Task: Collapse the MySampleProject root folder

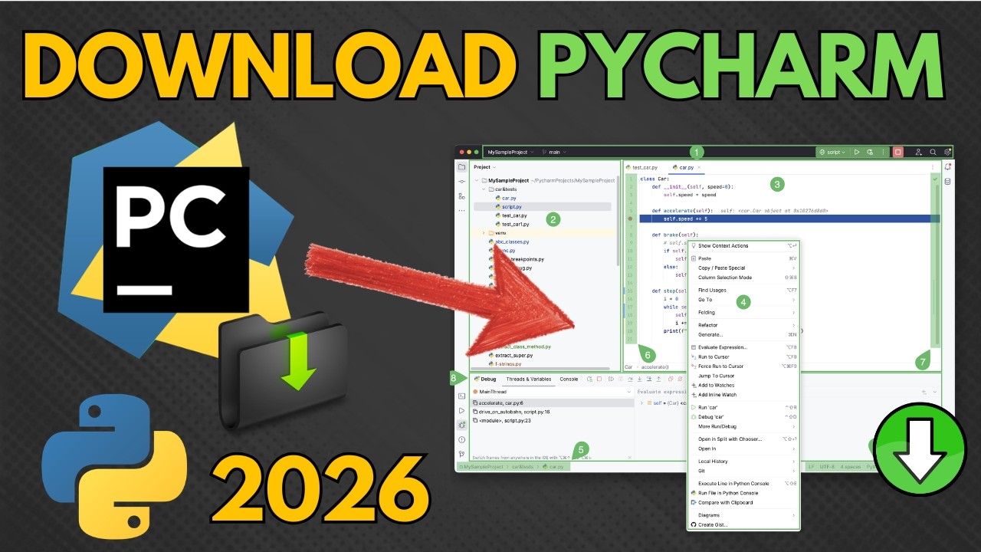Action: 476,181
